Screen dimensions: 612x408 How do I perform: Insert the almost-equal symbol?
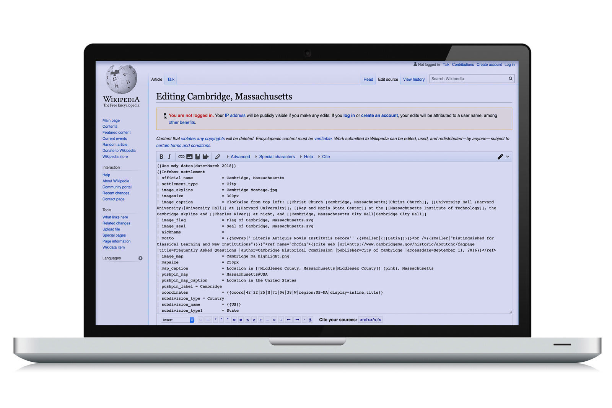coord(234,320)
